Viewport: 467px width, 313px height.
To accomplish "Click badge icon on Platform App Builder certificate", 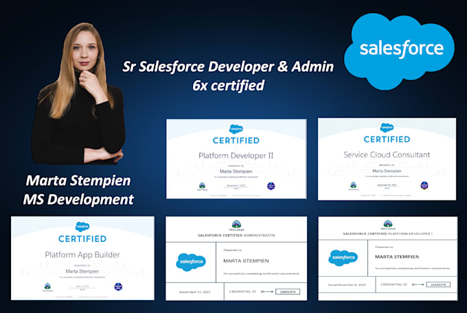I will coord(118,287).
